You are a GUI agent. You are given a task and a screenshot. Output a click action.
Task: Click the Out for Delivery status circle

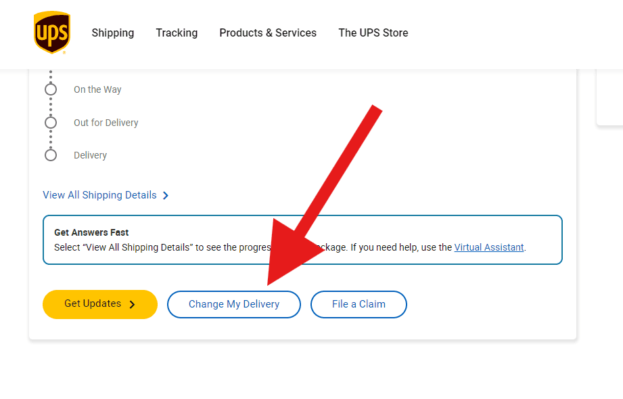(51, 123)
